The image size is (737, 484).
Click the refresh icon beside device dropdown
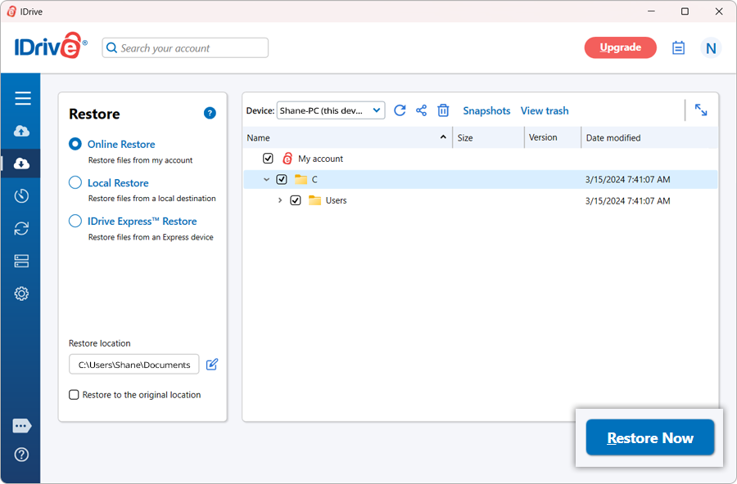(400, 110)
